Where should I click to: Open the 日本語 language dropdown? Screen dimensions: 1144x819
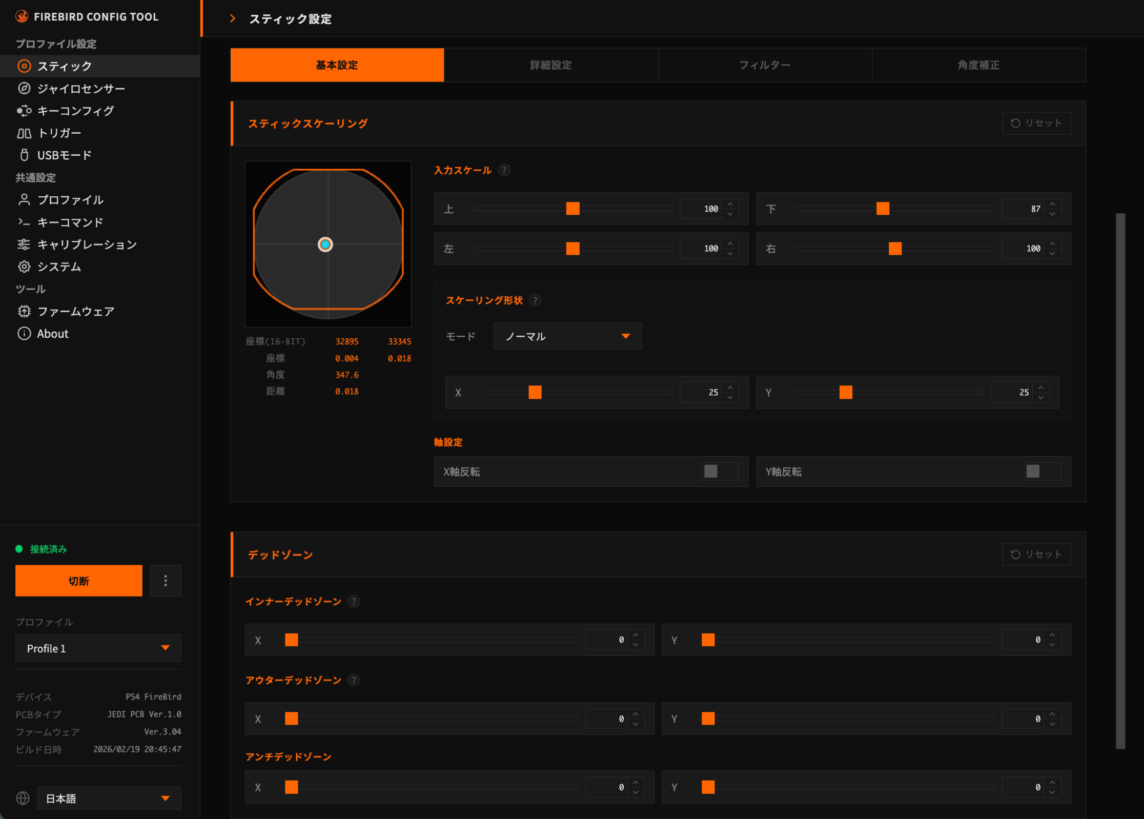109,798
